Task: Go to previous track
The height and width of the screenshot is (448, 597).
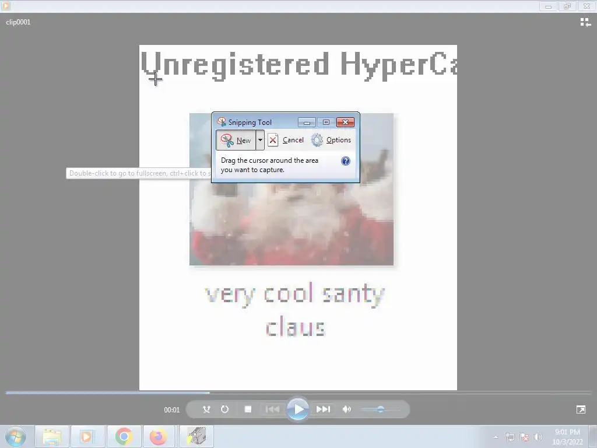Action: [272, 409]
